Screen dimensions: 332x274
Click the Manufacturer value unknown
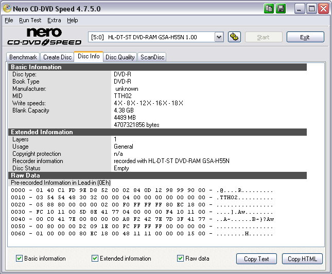(127, 89)
